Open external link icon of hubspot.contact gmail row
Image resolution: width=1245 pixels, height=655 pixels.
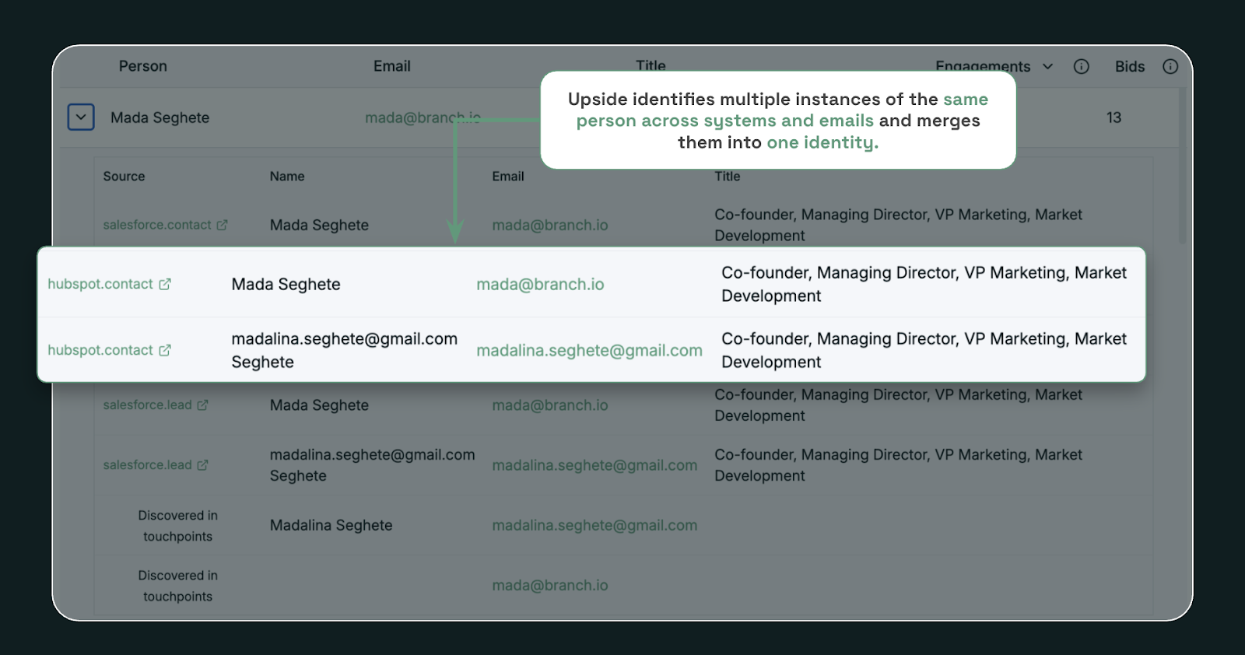tap(165, 350)
